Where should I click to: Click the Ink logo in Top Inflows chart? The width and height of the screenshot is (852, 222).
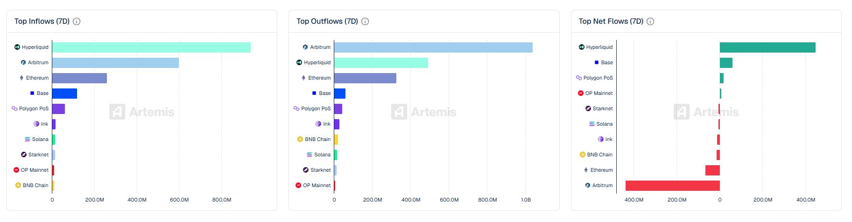36,124
